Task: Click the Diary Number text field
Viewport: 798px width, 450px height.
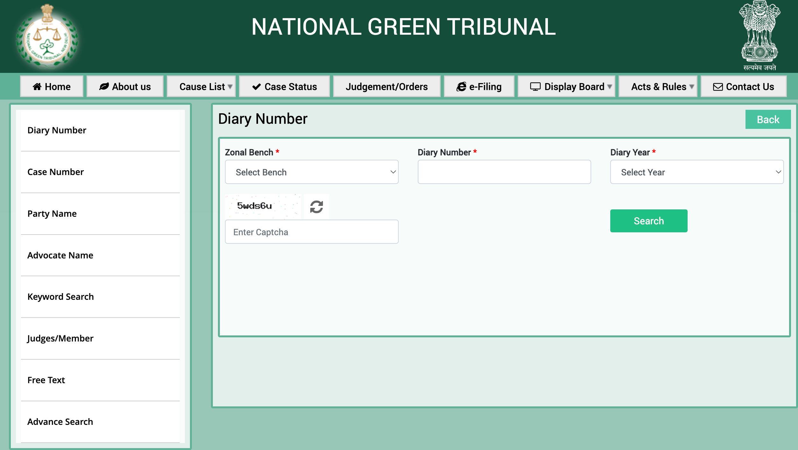Action: click(x=504, y=172)
